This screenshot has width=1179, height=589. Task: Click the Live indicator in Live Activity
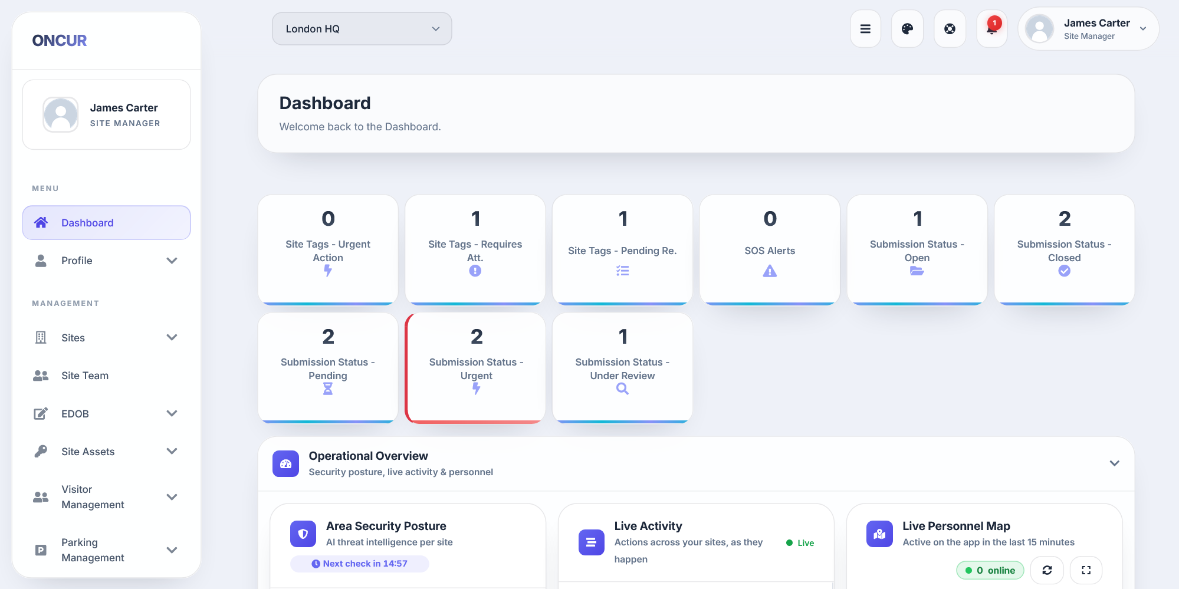[x=800, y=543]
